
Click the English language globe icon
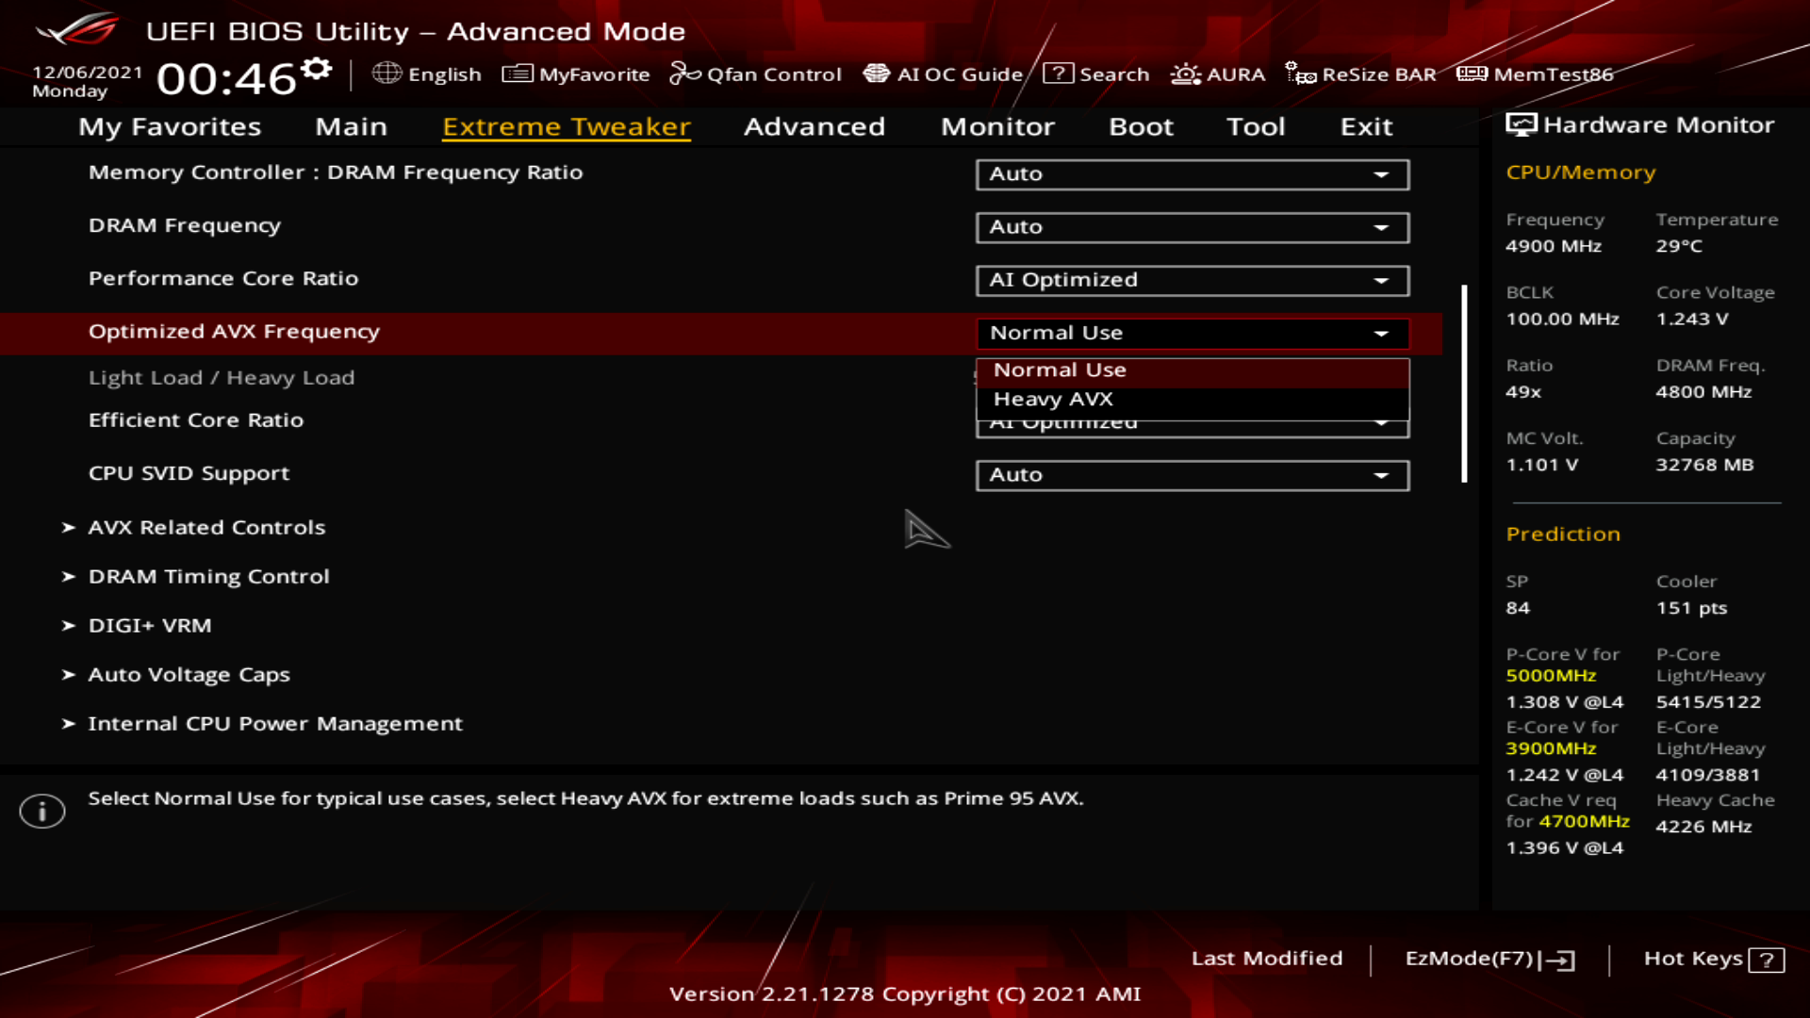coord(387,74)
